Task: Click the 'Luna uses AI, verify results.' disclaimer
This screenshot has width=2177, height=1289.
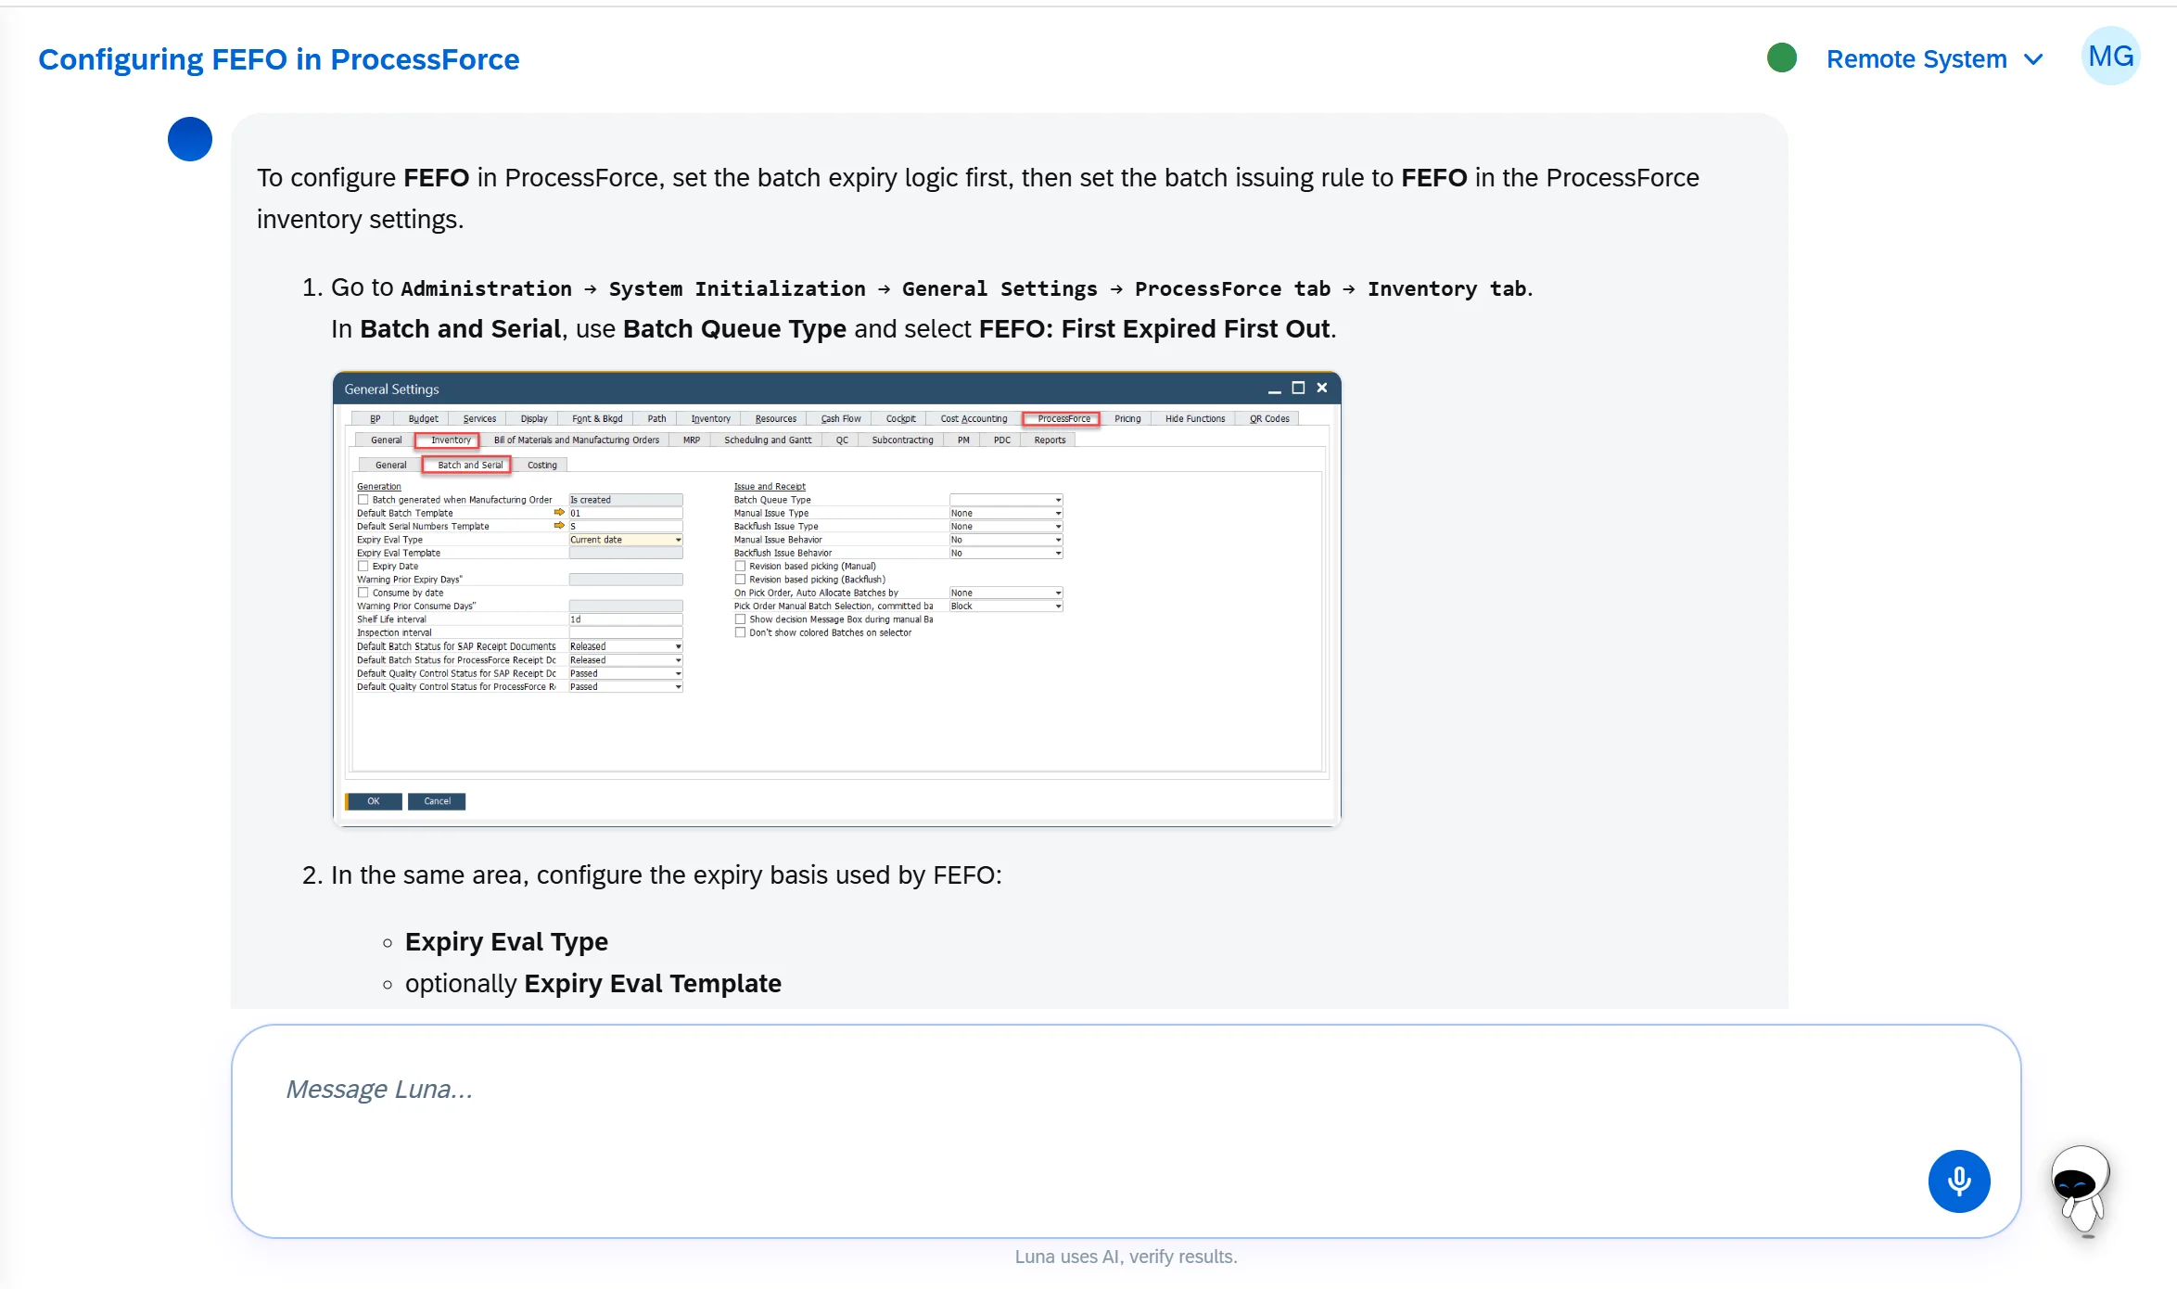Action: point(1126,1257)
